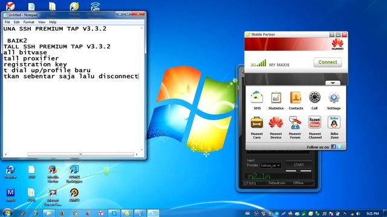The height and width of the screenshot is (217, 387).
Task: Click the 'BAIK2' line in Notepad
Action: point(17,40)
